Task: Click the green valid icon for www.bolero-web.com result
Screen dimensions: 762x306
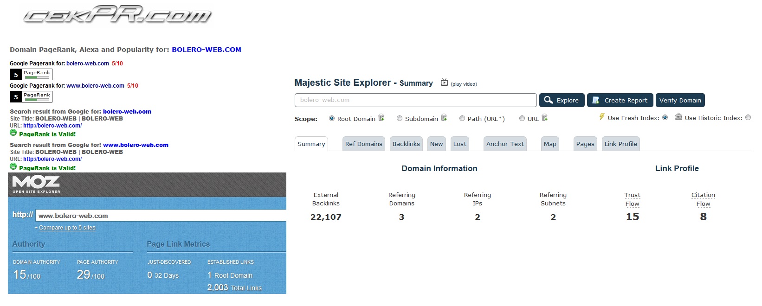Action: 13,167
